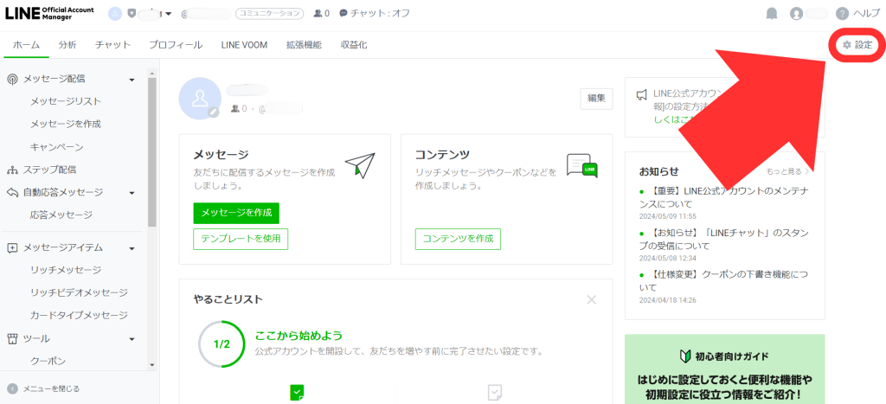
Task: Open the LINEチャット stamp notice
Action: [726, 240]
